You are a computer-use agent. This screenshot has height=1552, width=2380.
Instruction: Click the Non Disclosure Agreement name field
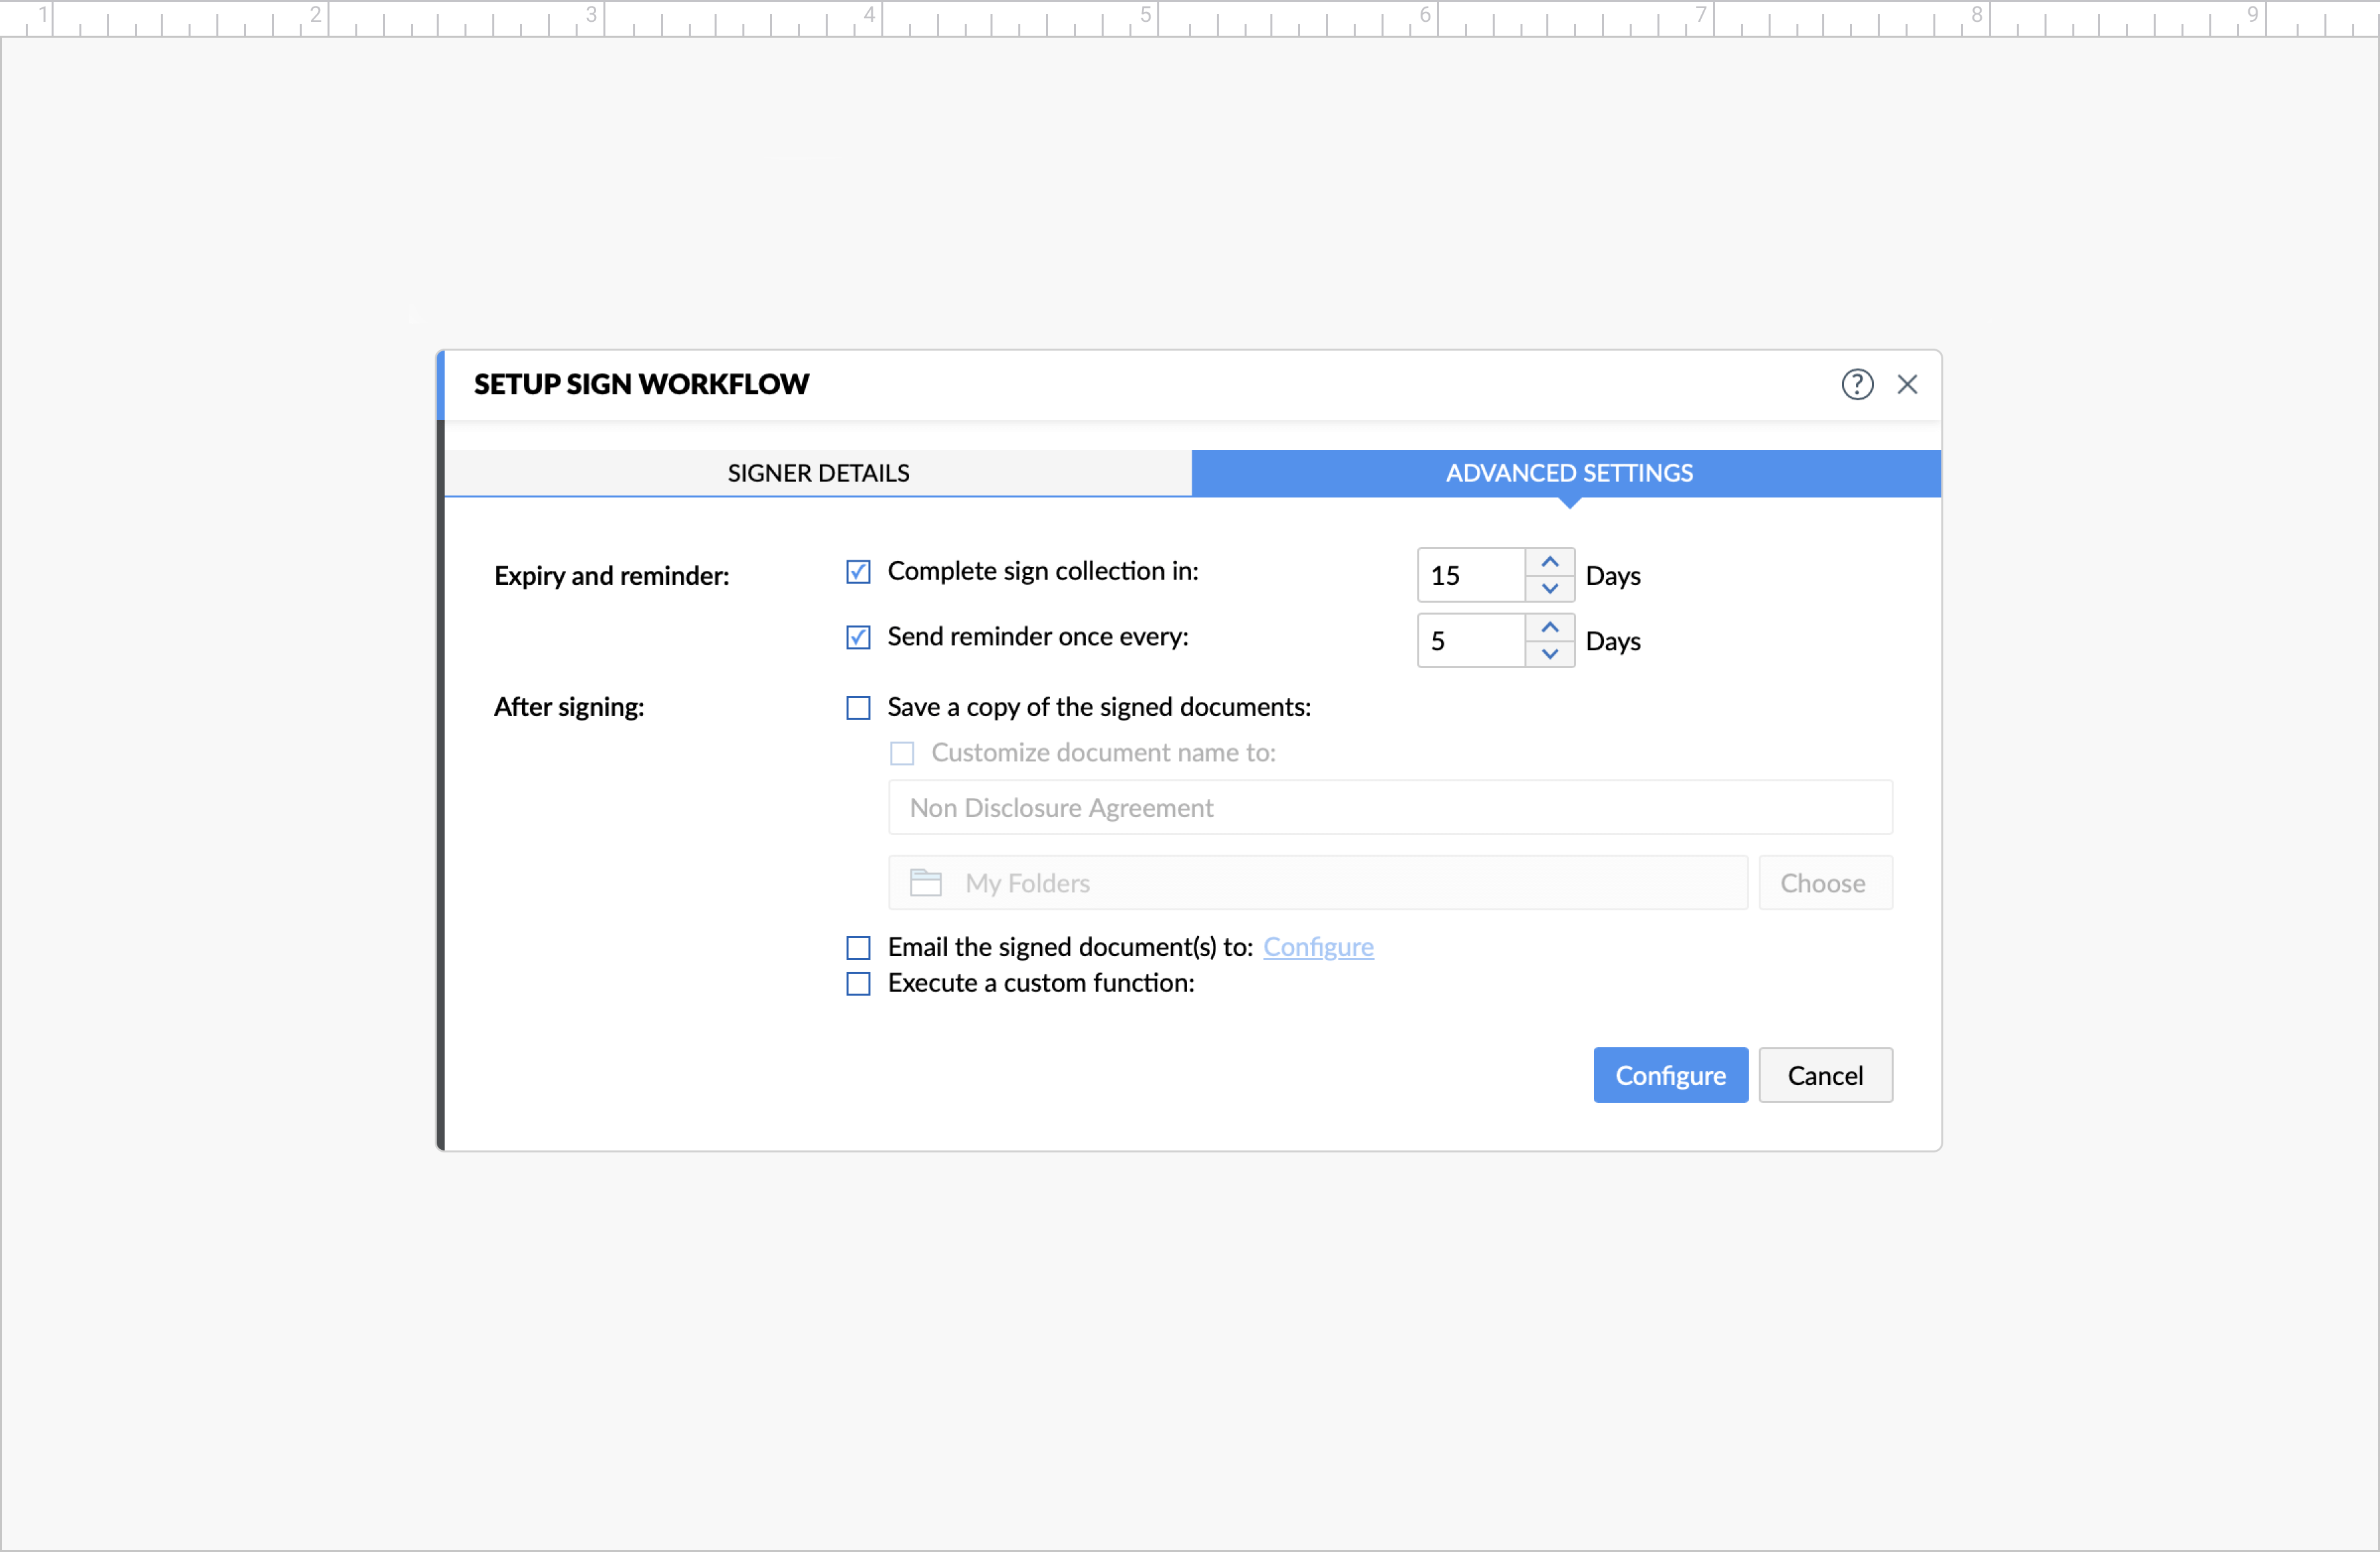1390,808
